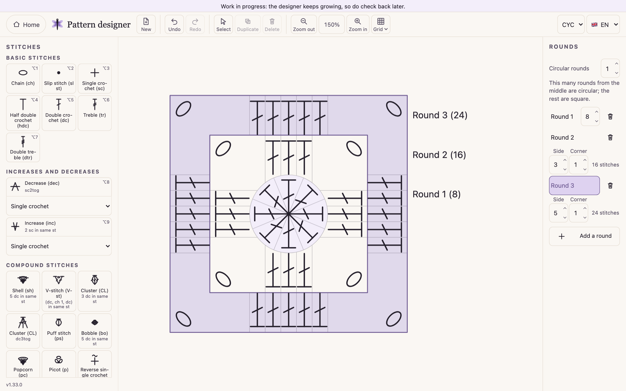Open the Grid options dropdown

(381, 24)
